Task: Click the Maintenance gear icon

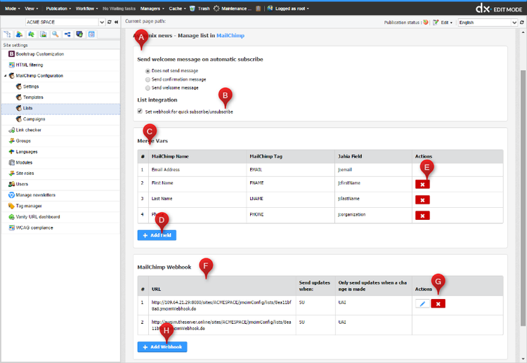Action: (216, 8)
